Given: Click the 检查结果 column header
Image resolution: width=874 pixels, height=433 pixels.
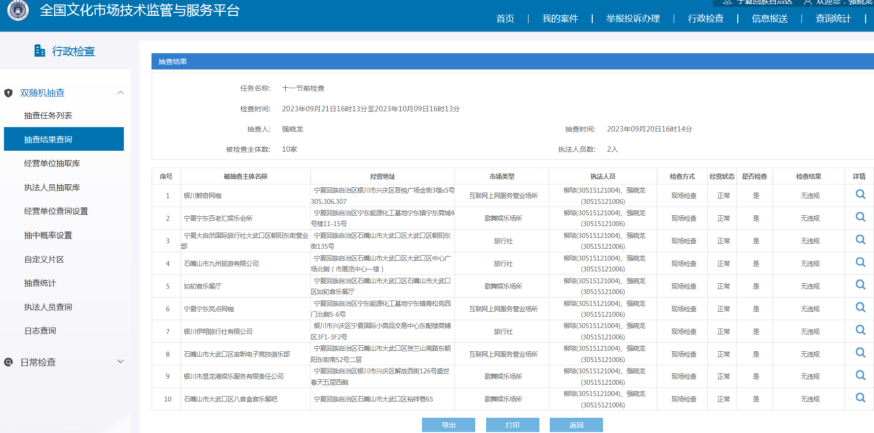Looking at the screenshot, I should (x=808, y=176).
